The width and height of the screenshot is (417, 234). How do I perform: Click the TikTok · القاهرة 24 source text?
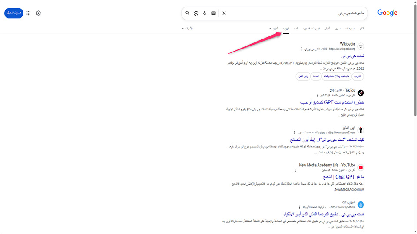(x=343, y=91)
